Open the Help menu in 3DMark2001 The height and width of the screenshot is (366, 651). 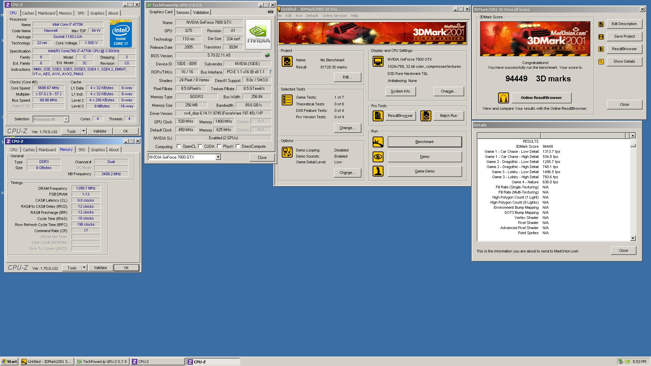[354, 16]
